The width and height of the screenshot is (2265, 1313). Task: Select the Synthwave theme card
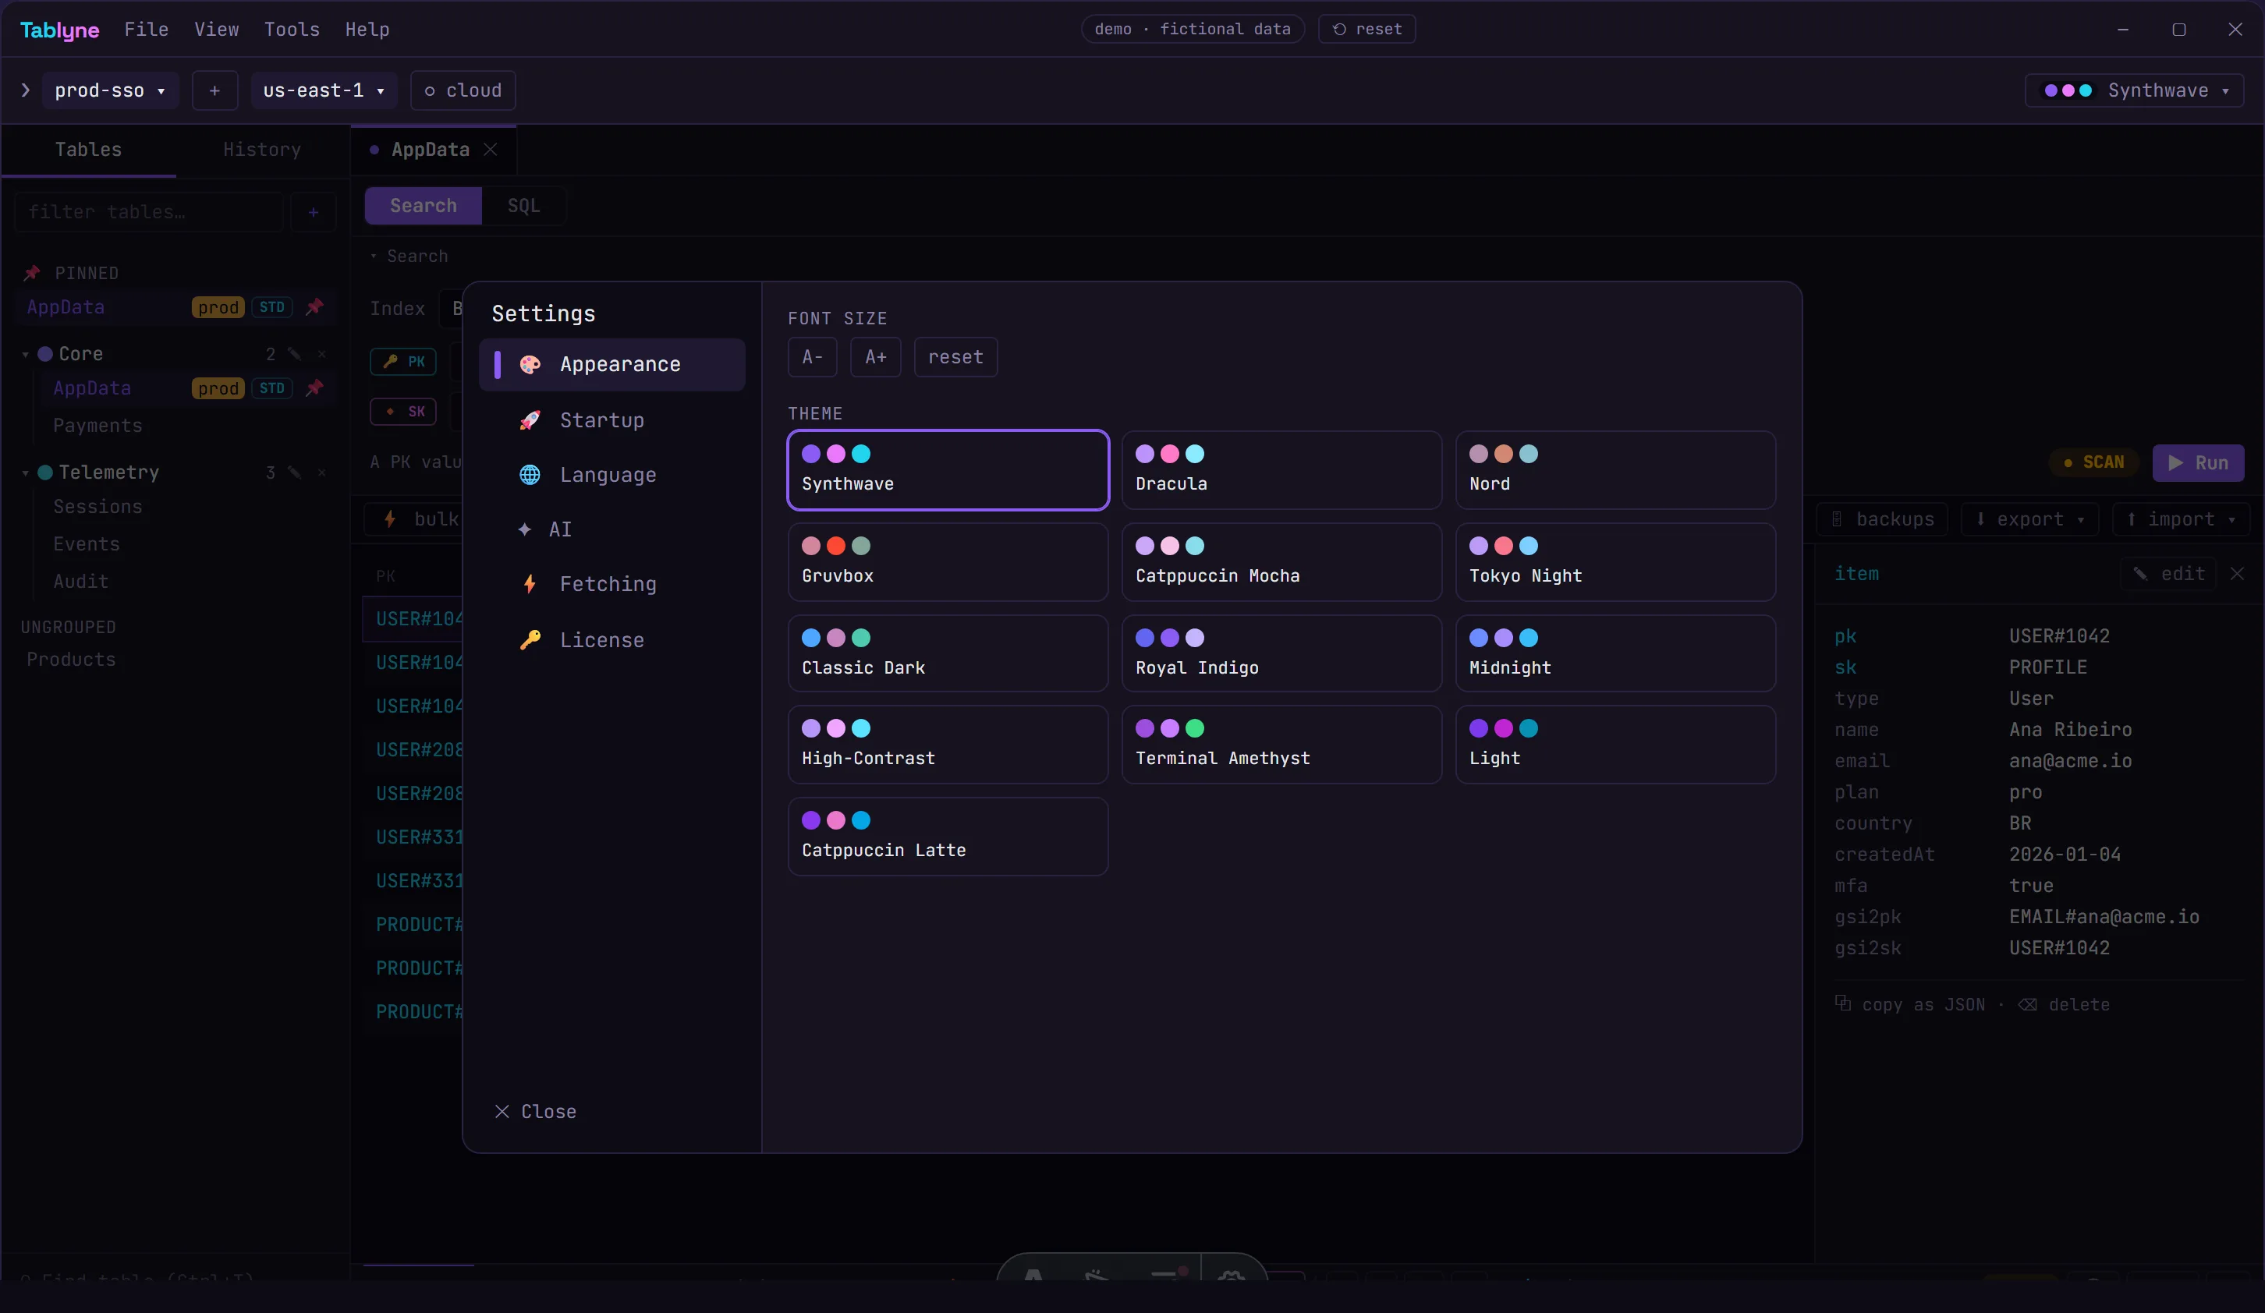(x=948, y=470)
